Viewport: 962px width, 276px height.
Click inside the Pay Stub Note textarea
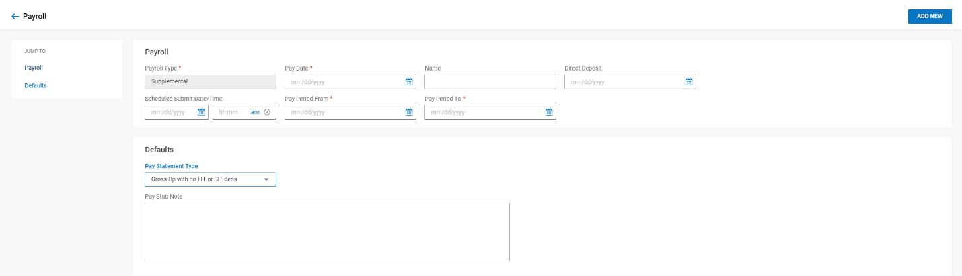[327, 232]
